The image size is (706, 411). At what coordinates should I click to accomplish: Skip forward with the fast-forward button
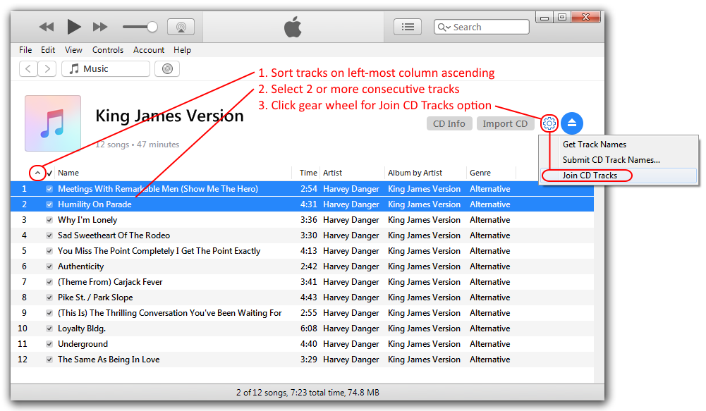100,27
